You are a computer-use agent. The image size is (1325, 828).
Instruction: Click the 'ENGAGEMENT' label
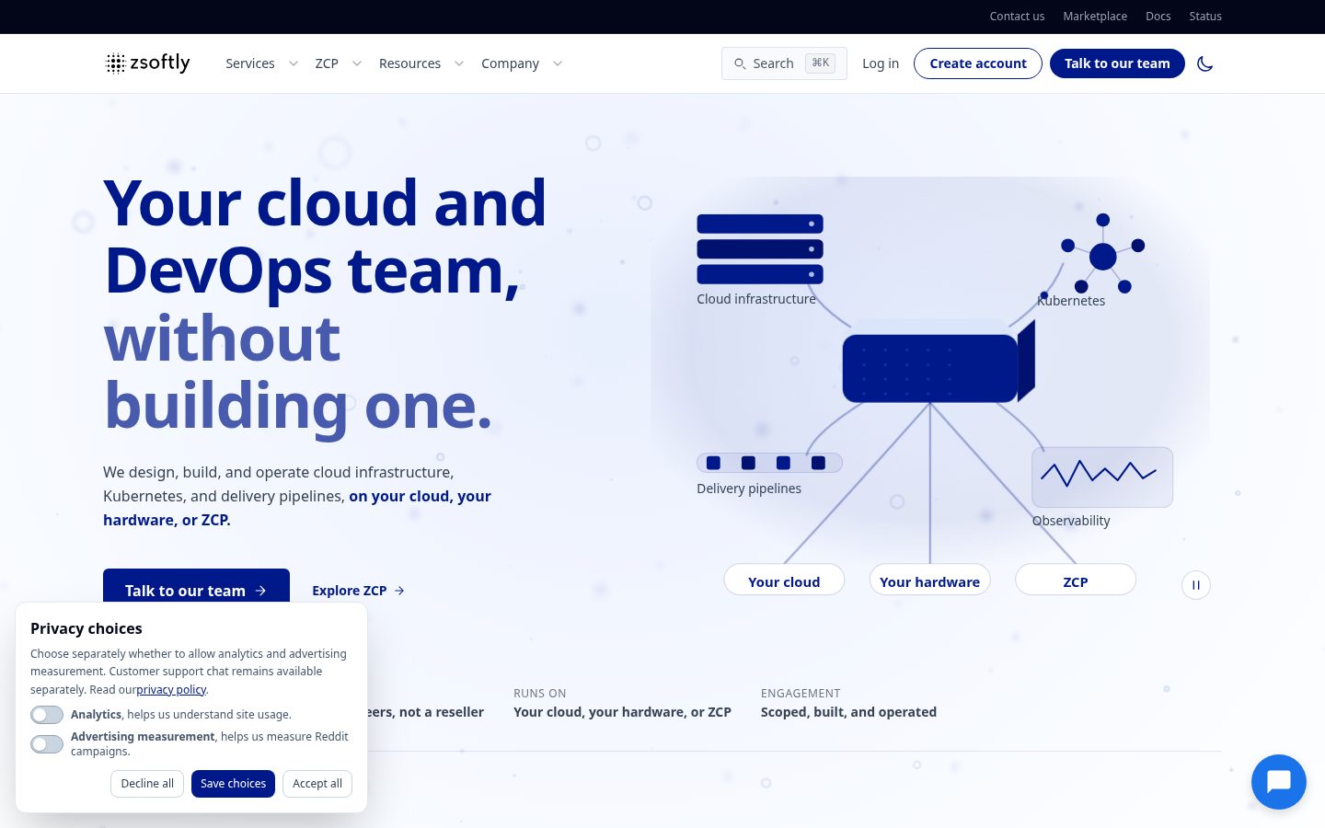coord(801,694)
